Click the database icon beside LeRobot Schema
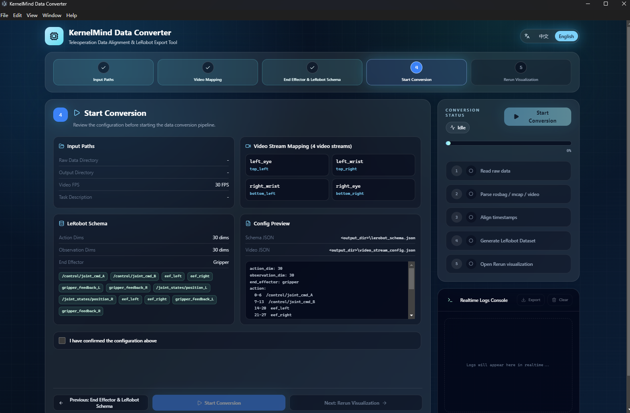The image size is (630, 413). pos(62,223)
